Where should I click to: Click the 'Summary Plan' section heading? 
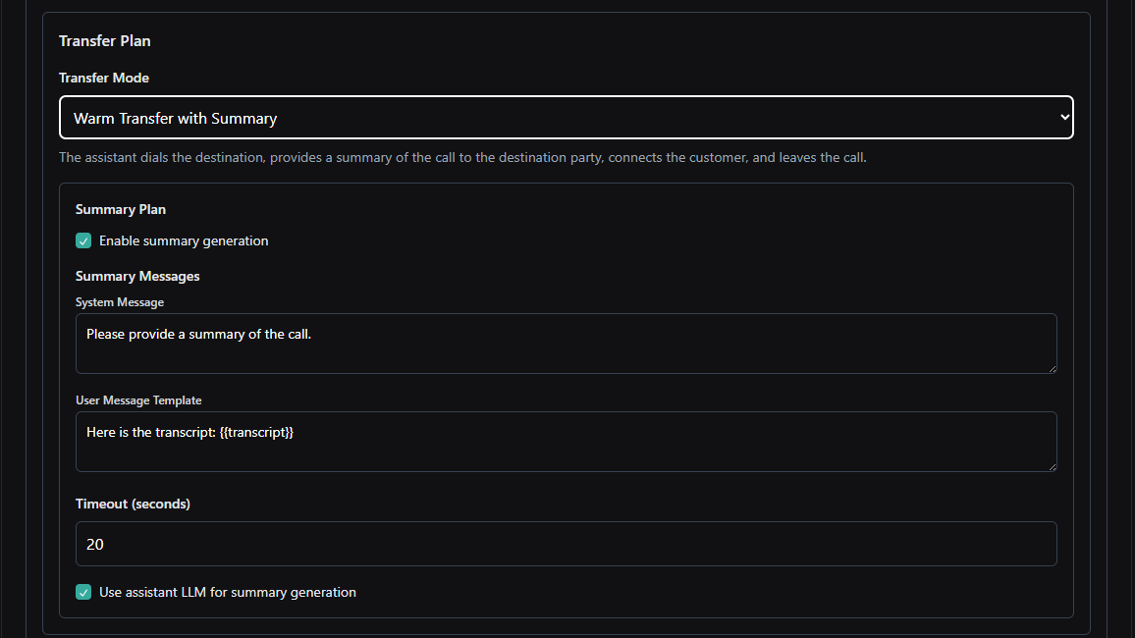click(x=121, y=210)
